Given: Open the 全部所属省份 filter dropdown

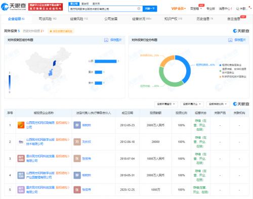Looking at the screenshot, I should (166, 104).
